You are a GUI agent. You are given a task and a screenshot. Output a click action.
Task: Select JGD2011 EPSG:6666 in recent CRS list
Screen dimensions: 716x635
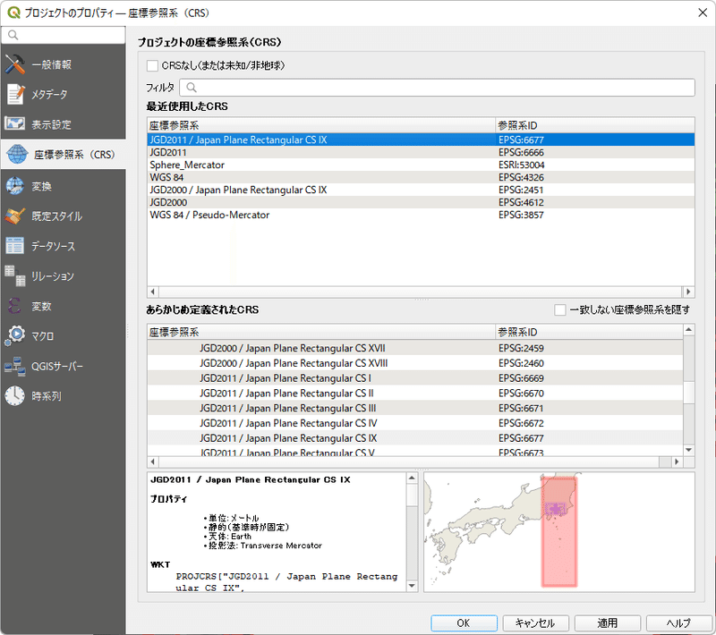click(421, 152)
